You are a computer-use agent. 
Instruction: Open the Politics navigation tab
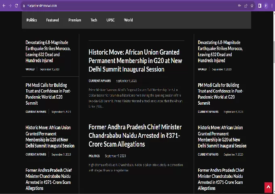(32, 20)
